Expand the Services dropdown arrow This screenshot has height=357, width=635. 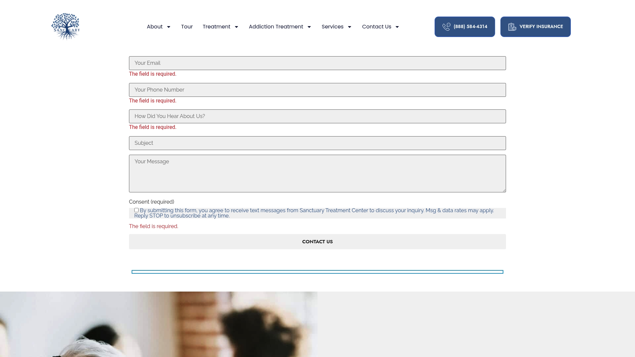tap(350, 27)
